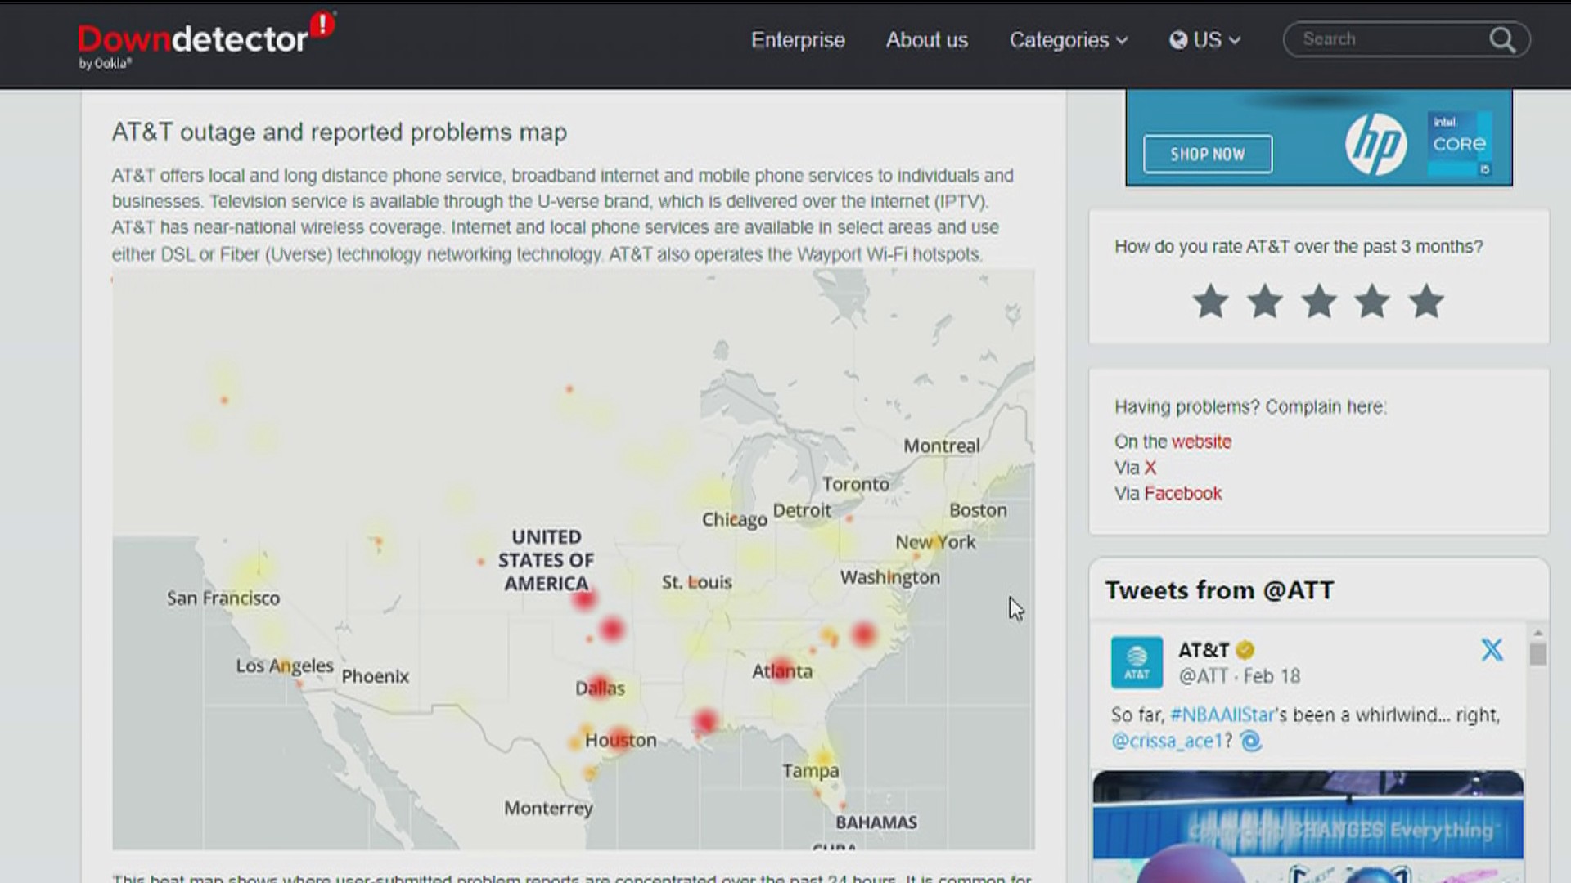Go to the About us page

tap(926, 40)
